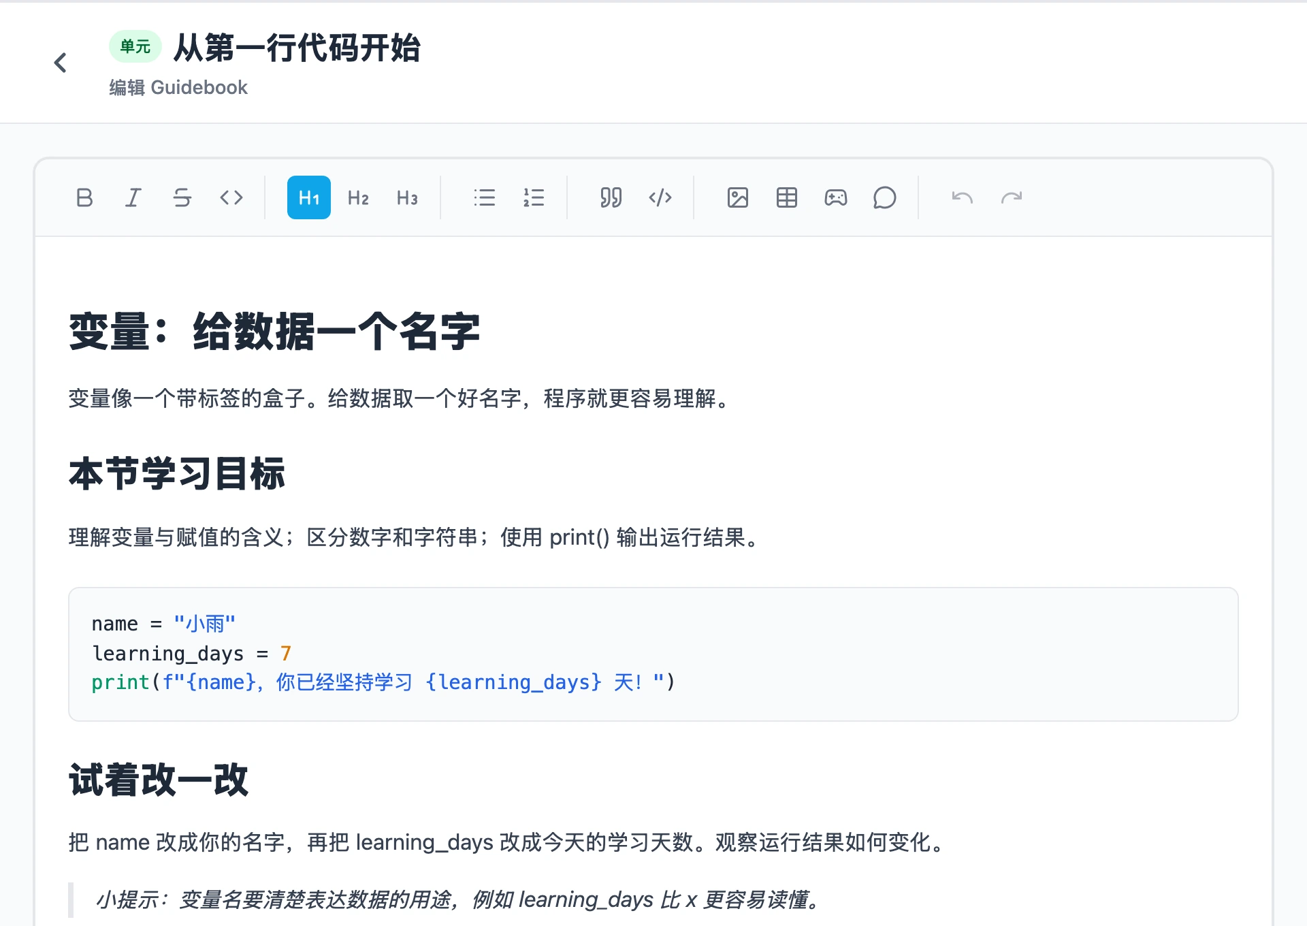Insert an image
This screenshot has height=926, width=1307.
pos(738,198)
